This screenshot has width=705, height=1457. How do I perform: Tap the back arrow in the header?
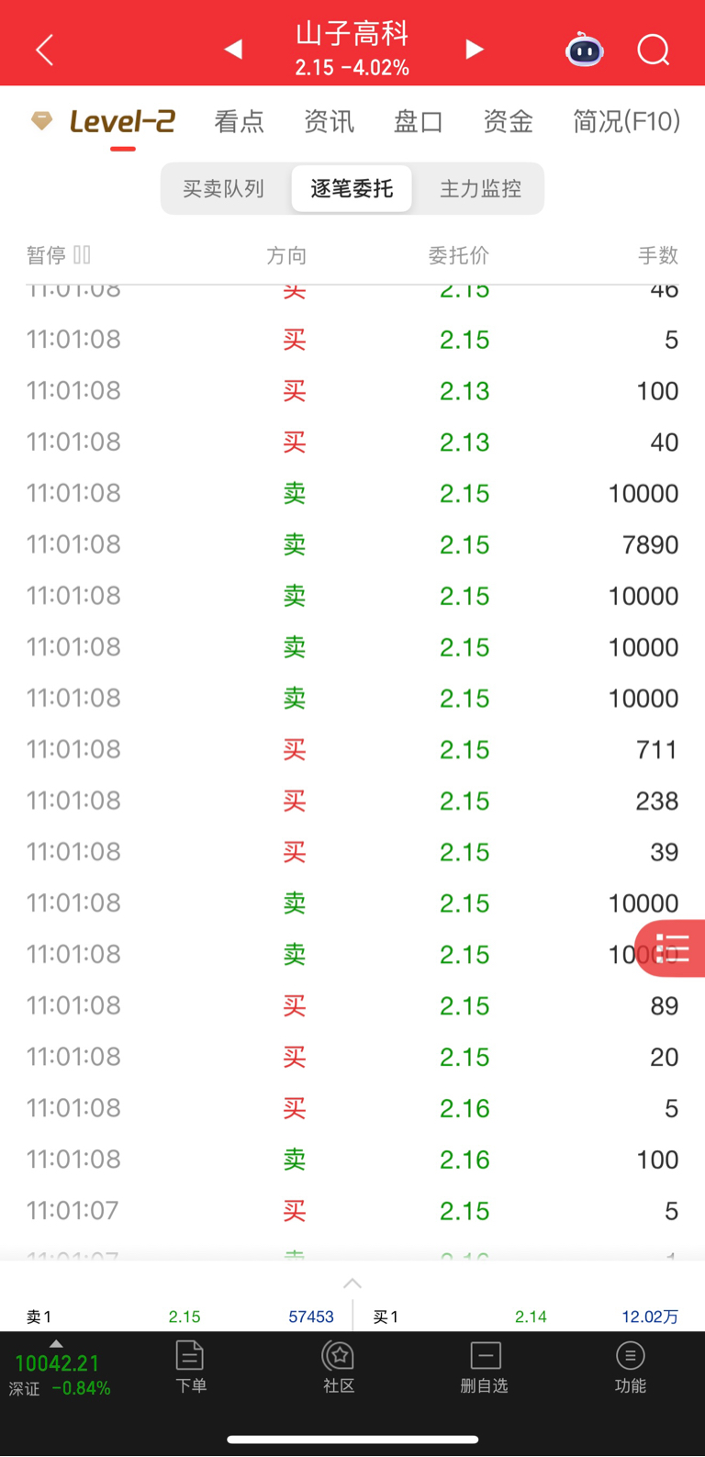(44, 50)
